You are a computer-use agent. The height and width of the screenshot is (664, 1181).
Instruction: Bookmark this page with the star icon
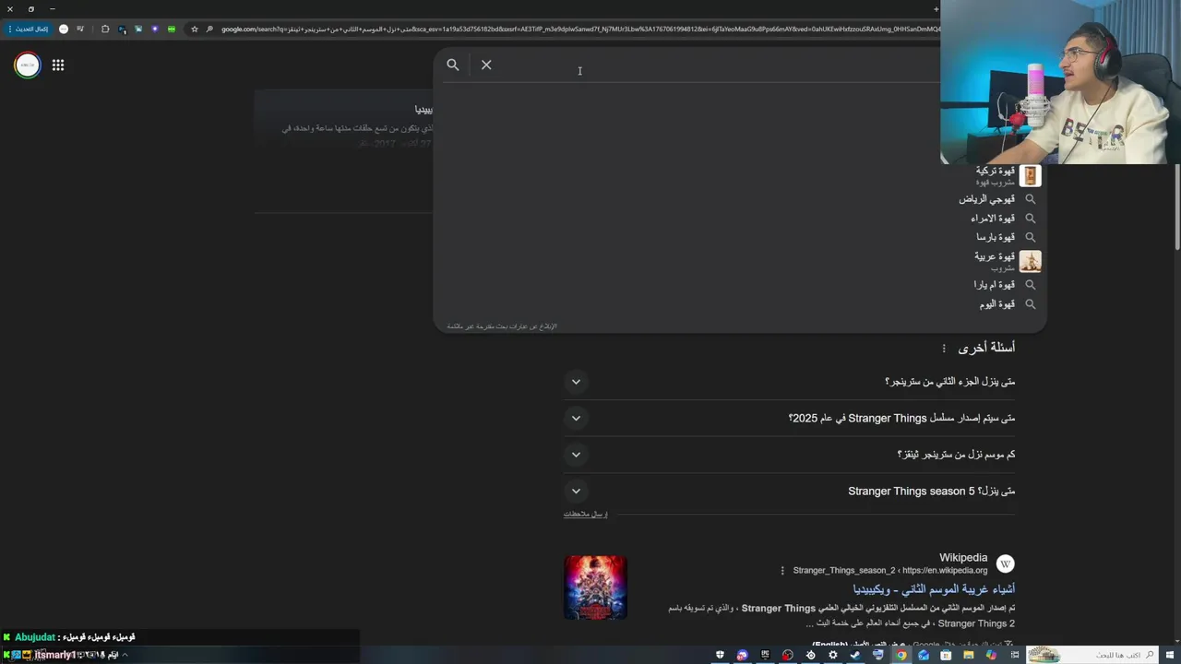195,30
